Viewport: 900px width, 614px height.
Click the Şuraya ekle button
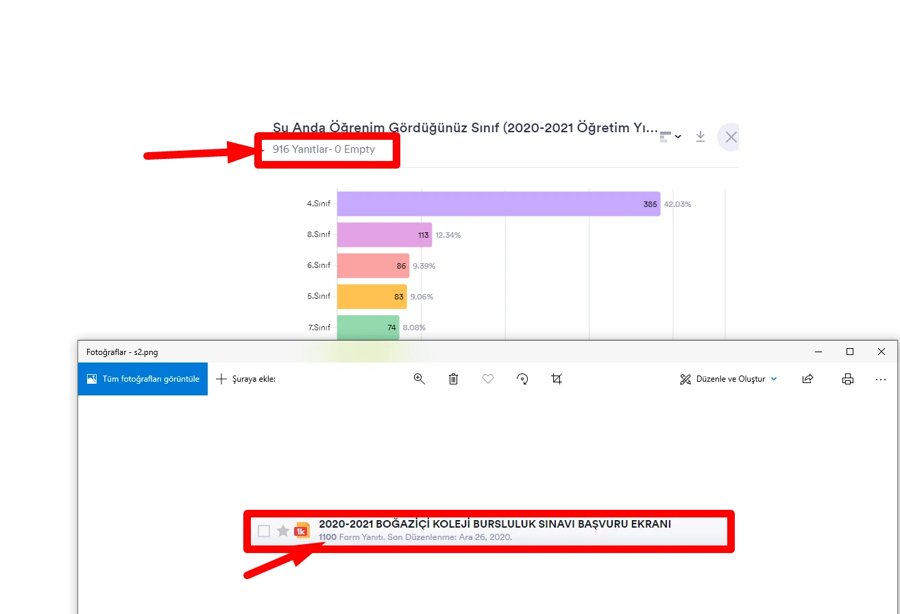click(x=246, y=379)
